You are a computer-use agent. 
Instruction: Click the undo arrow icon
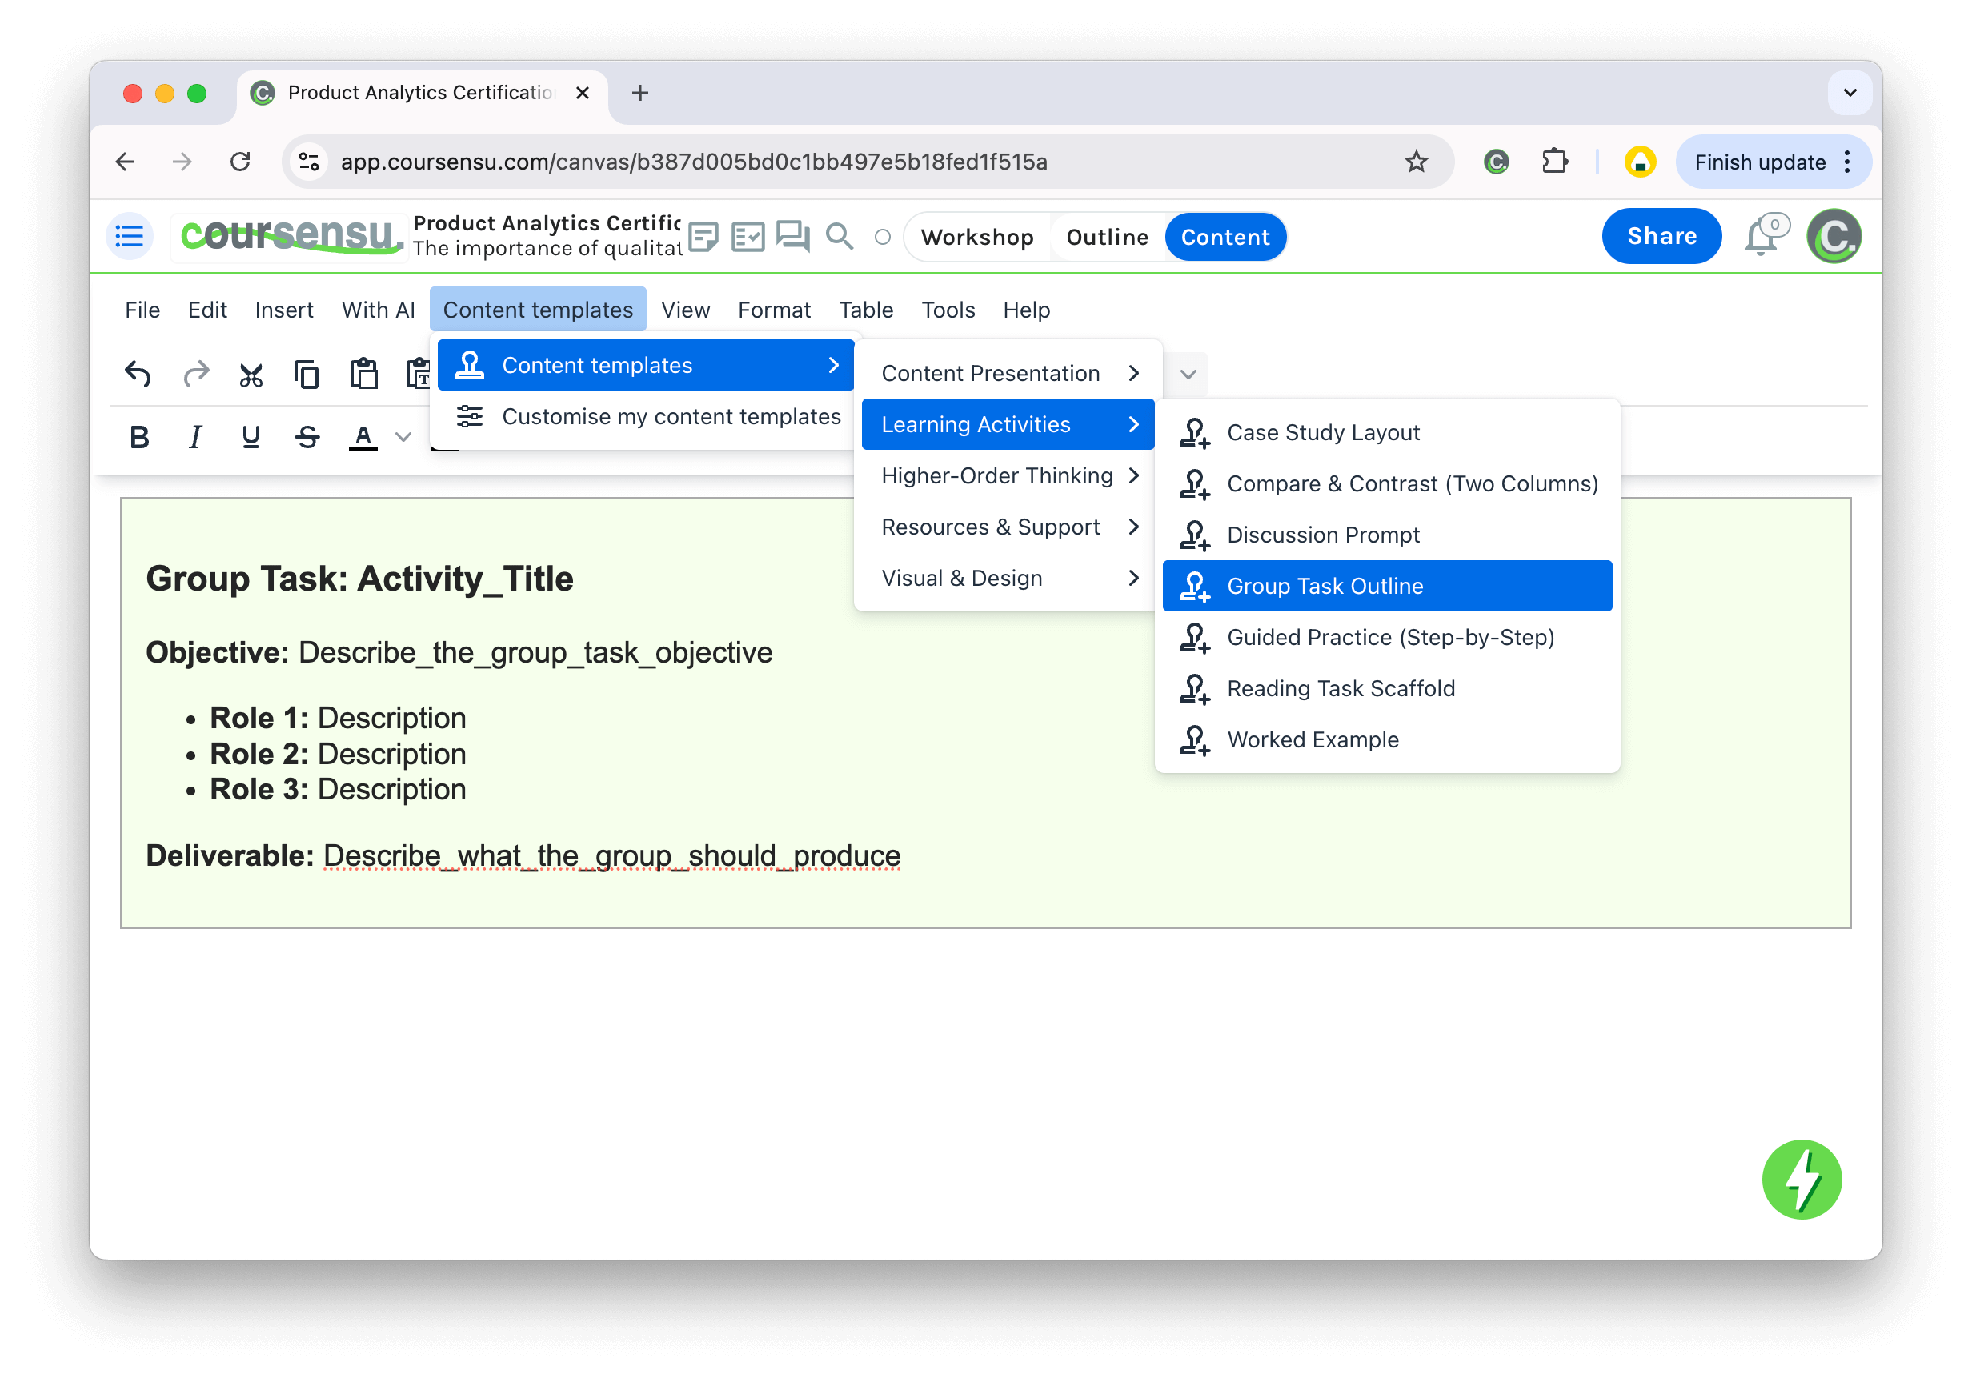(138, 375)
